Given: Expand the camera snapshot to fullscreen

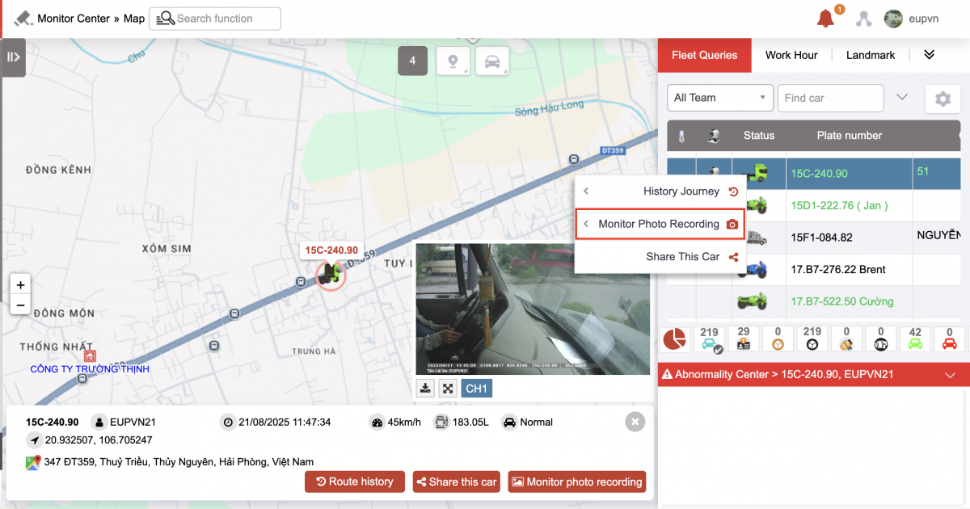Looking at the screenshot, I should click(448, 389).
